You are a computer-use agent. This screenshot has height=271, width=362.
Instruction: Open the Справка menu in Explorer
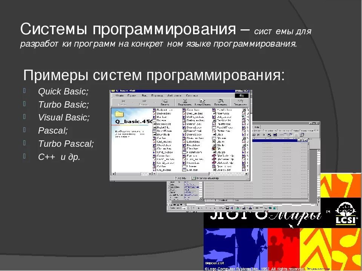click(x=192, y=95)
